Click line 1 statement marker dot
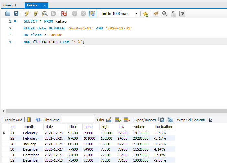The height and width of the screenshot is (163, 227). (15, 21)
